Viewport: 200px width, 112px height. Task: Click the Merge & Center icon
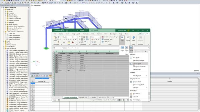coord(87,40)
